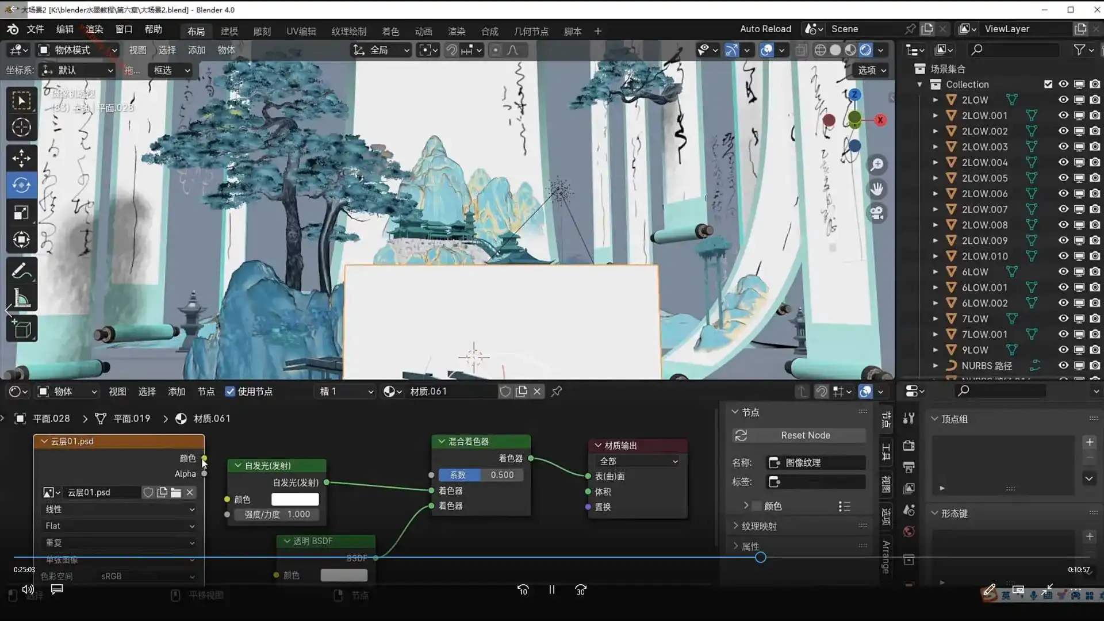The image size is (1104, 621).
Task: Disable render visibility for 2LOW.003
Action: coord(1095,147)
